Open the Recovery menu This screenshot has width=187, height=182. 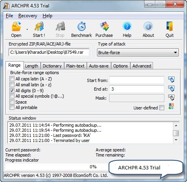pyautogui.click(x=28, y=16)
